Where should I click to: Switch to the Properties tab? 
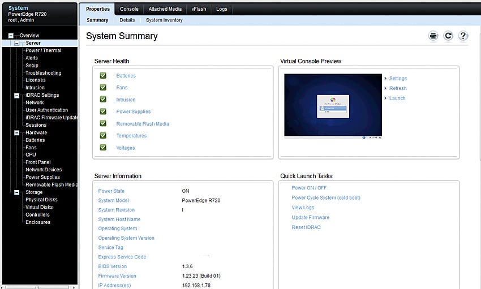pyautogui.click(x=97, y=9)
